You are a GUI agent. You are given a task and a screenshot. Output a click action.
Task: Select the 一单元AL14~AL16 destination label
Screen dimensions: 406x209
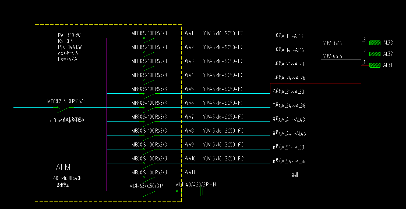(288, 50)
